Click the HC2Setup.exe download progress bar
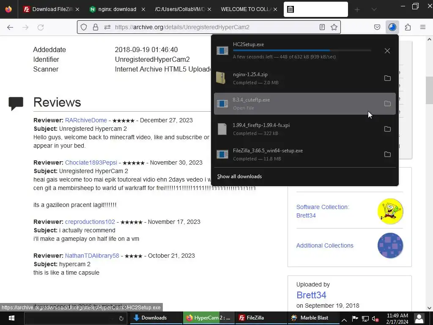This screenshot has width=433, height=325. (x=302, y=51)
